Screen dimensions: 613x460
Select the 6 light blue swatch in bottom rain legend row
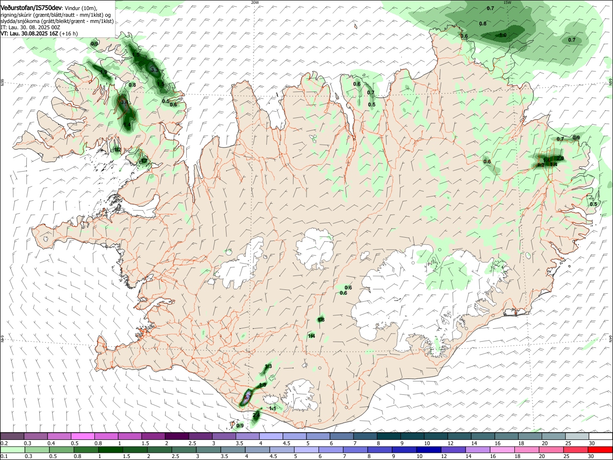(x=330, y=450)
